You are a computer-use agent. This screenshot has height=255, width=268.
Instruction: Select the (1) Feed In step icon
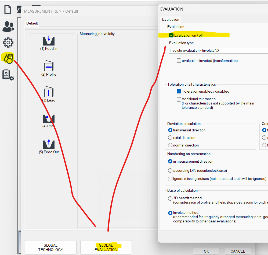pos(49,41)
